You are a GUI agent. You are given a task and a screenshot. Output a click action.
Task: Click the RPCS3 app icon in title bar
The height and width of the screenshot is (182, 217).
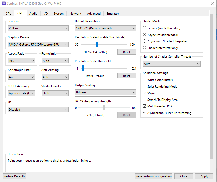[x=4, y=4]
